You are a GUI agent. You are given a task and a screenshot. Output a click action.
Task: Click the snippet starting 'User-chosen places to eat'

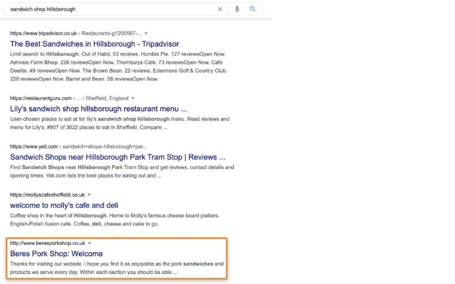pos(120,123)
